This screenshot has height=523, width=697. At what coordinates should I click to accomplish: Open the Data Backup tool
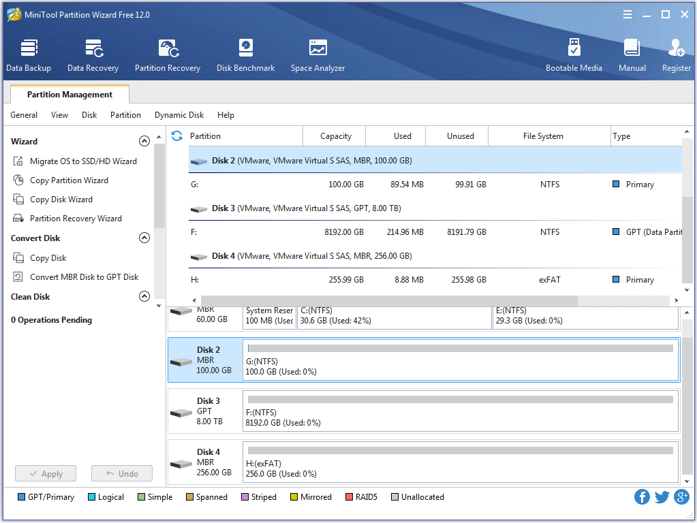(x=29, y=55)
